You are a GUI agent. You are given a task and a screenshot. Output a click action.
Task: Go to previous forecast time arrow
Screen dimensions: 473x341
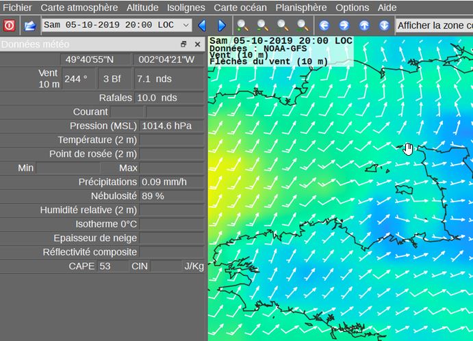tap(202, 25)
